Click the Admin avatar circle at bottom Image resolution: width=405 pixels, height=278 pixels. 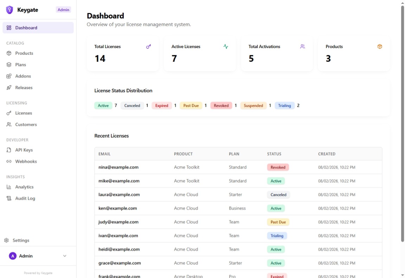click(x=13, y=256)
